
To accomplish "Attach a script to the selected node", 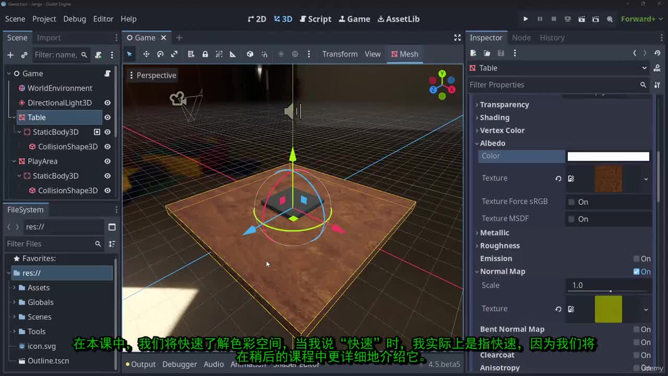I will [x=98, y=55].
